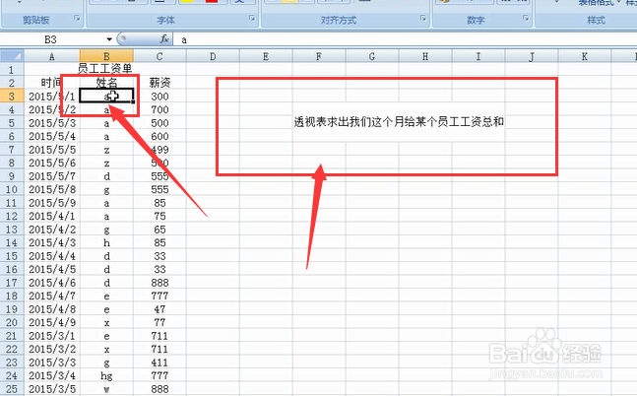Image resolution: width=637 pixels, height=396 pixels.
Task: Select row 17 header
Action: [12, 283]
